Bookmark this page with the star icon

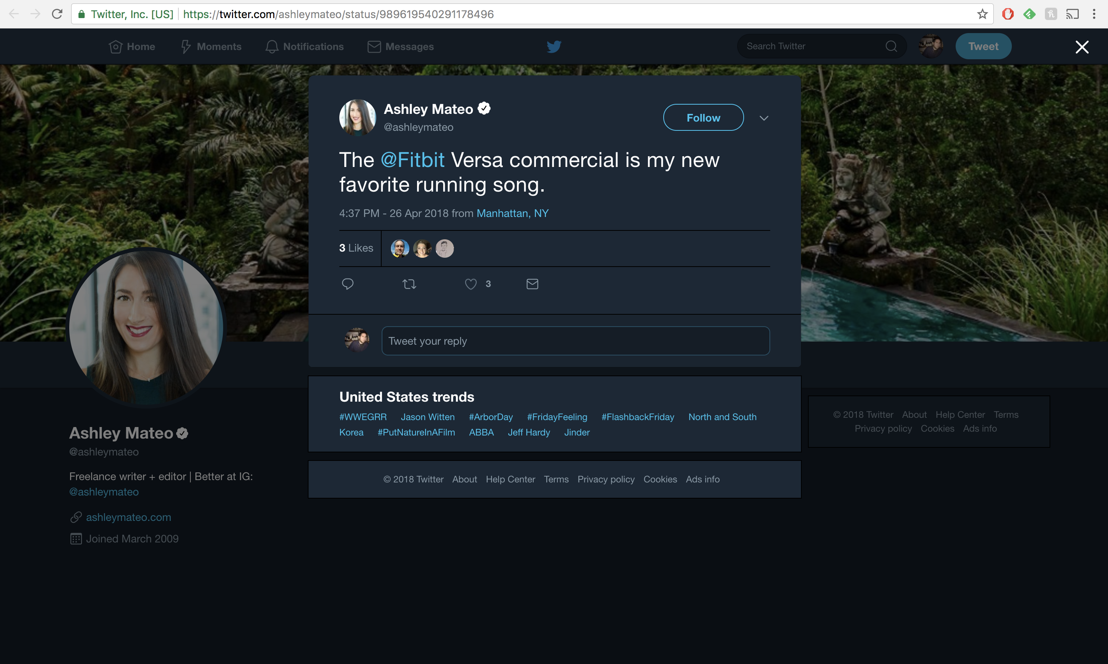[982, 14]
